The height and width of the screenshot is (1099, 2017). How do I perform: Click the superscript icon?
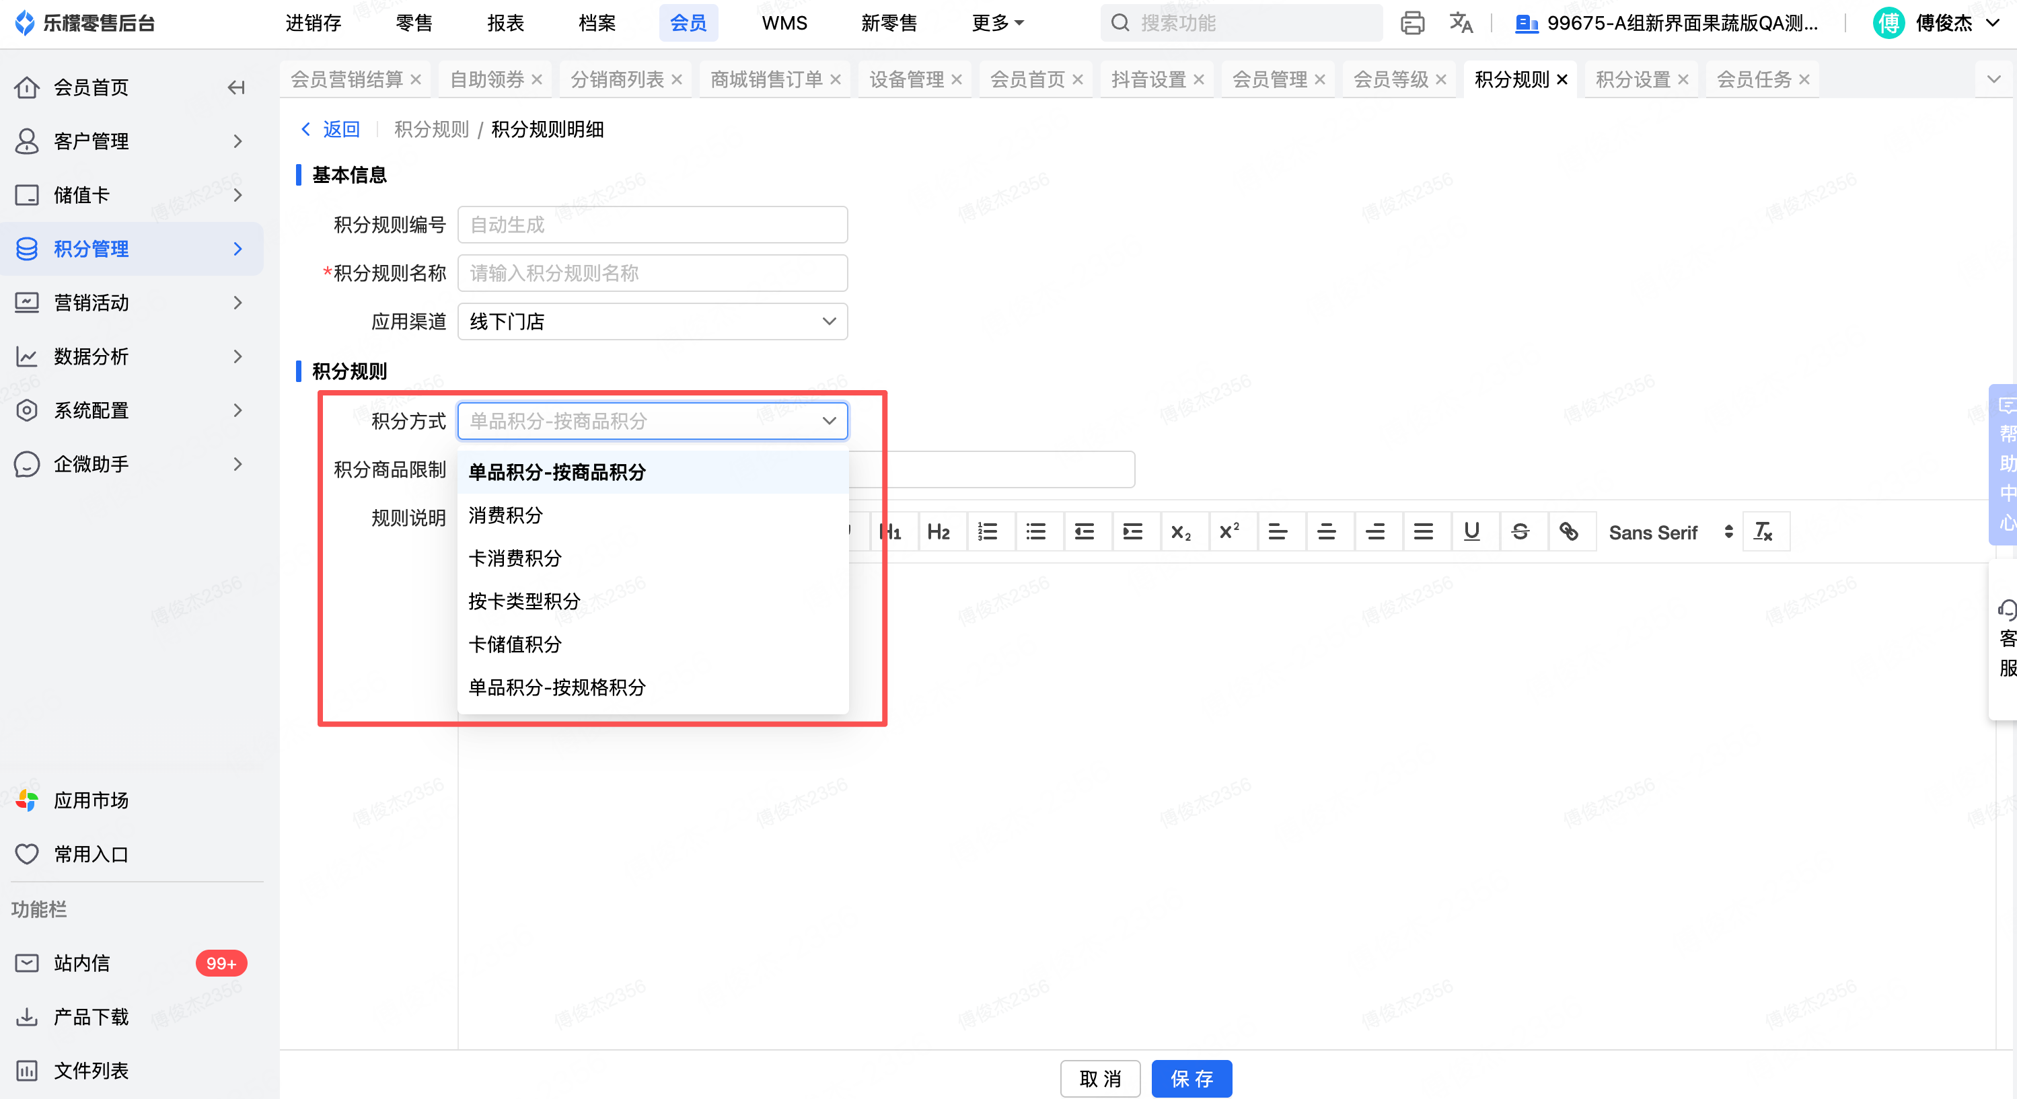tap(1229, 532)
